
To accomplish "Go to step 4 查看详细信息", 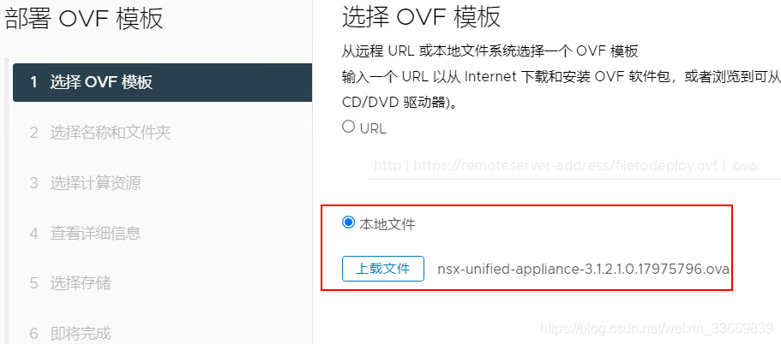I will coord(85,233).
